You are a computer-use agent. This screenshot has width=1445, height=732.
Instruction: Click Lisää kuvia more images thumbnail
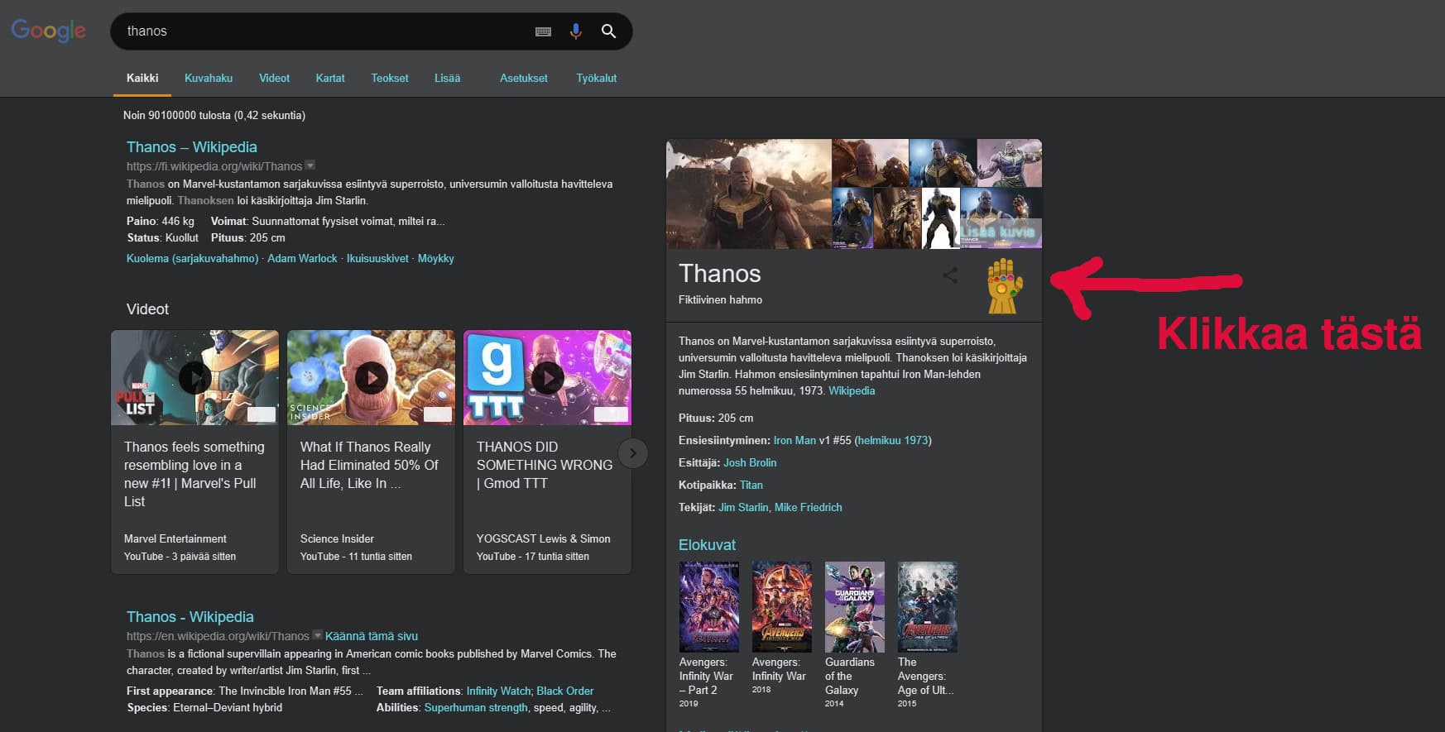pyautogui.click(x=1001, y=218)
